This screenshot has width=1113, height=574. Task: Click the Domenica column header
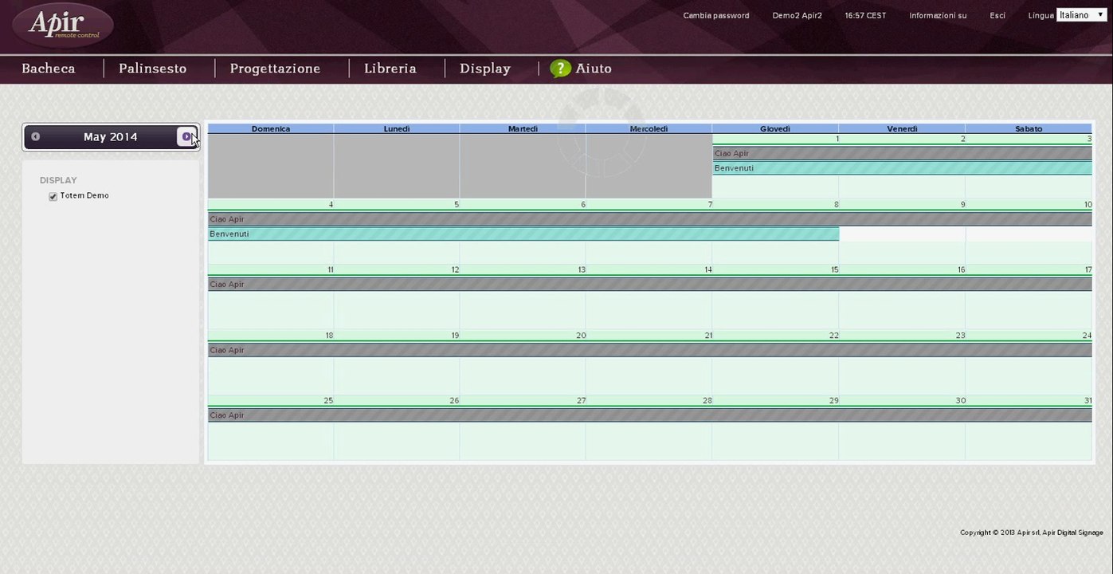click(x=271, y=128)
